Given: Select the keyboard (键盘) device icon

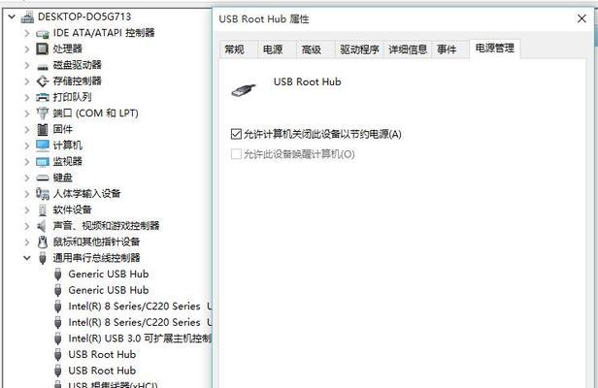Looking at the screenshot, I should click(x=43, y=178).
